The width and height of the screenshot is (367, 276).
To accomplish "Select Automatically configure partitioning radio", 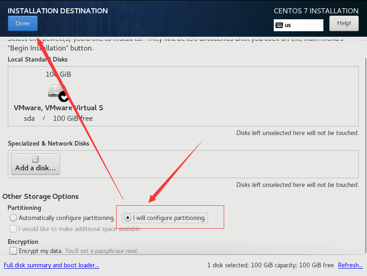I will 13,218.
